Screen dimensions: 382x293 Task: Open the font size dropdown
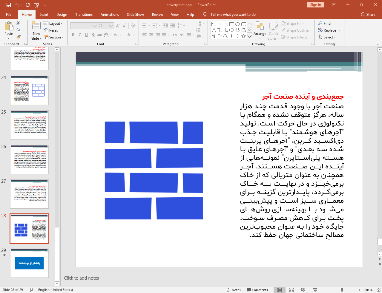click(x=111, y=26)
